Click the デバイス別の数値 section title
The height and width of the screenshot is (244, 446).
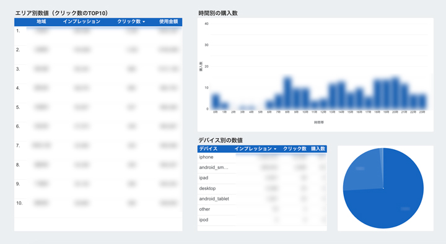click(221, 140)
